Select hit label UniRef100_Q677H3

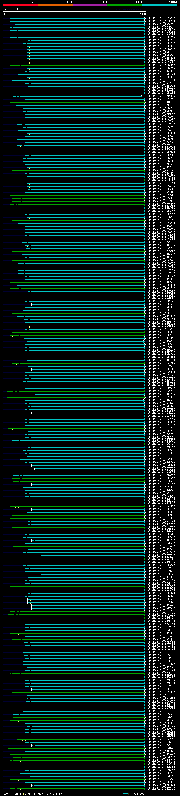click(161, 428)
